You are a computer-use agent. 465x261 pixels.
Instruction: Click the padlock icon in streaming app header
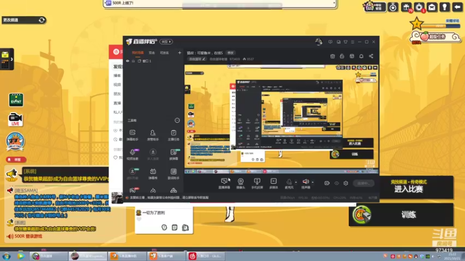(342, 56)
